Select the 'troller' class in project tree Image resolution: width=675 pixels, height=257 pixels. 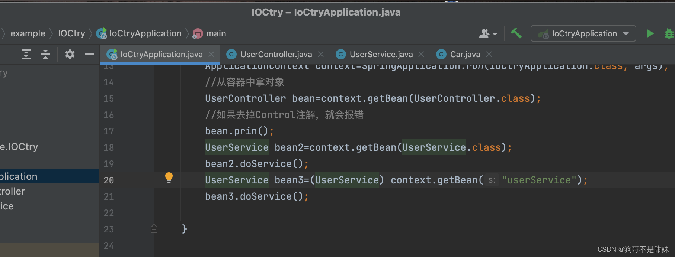click(12, 191)
